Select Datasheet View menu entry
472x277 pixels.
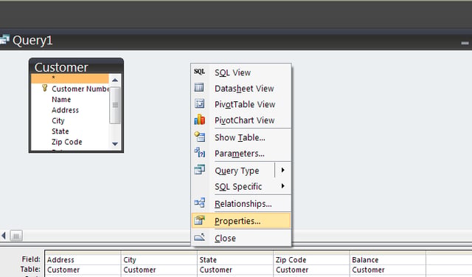[x=241, y=89]
